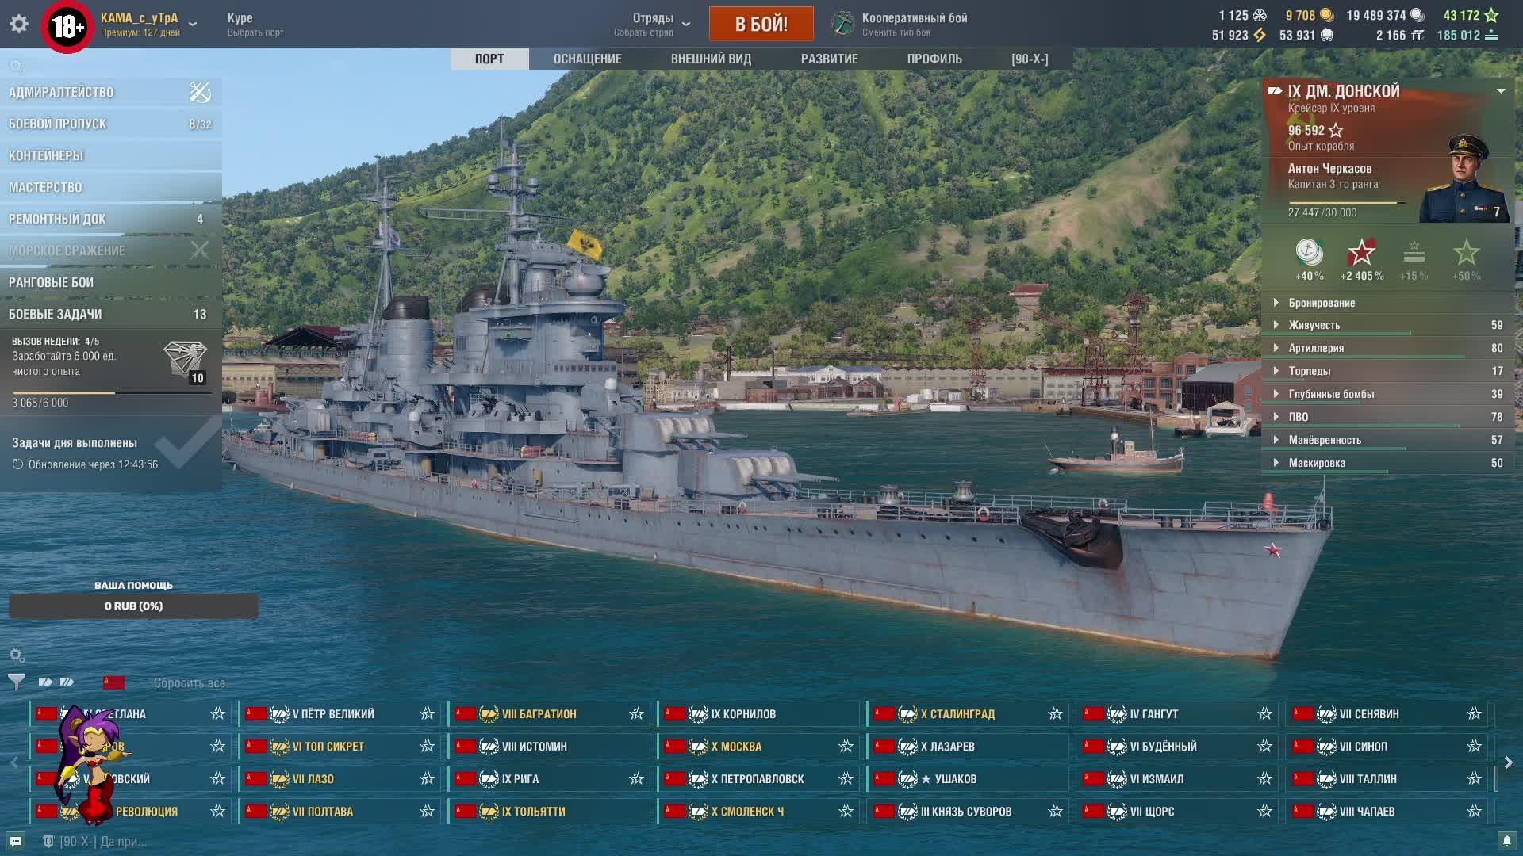Open ship info dropdown arrow near ДМ. Донской

point(1501,91)
